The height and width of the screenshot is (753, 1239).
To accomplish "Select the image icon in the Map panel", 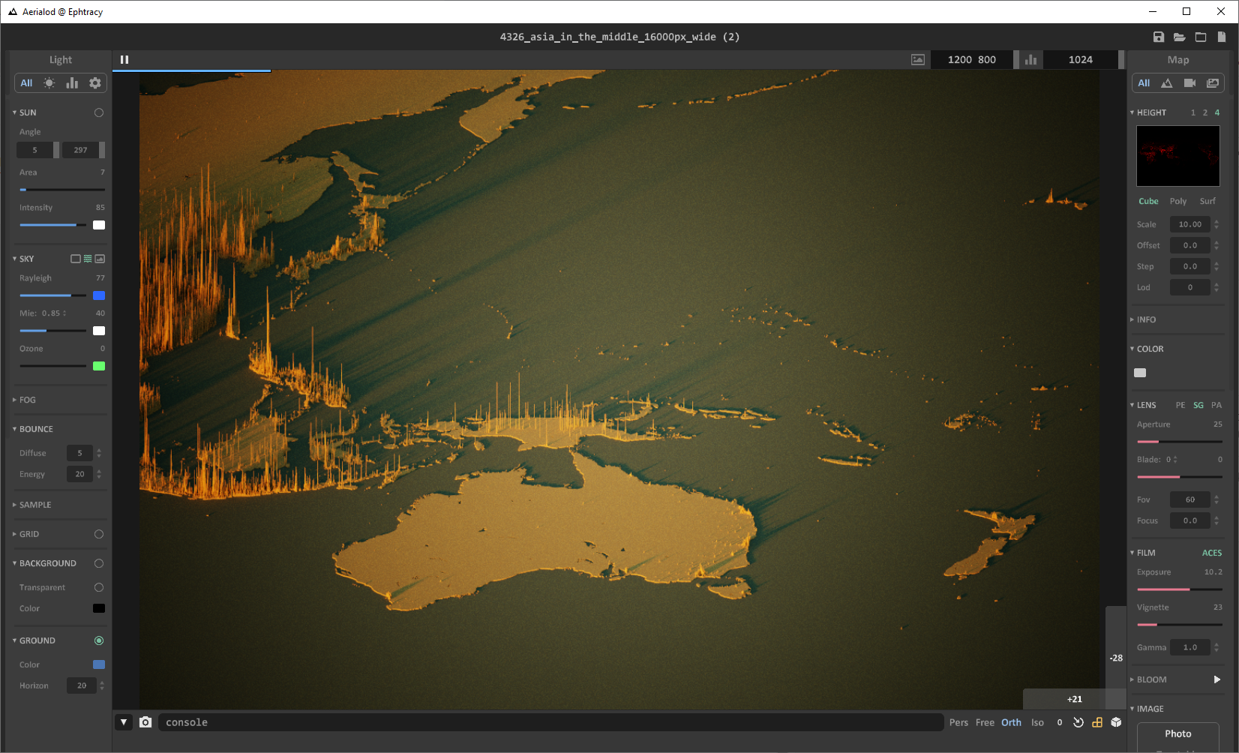I will point(1212,82).
